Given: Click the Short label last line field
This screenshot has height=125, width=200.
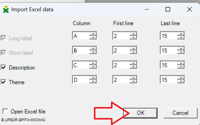Looking at the screenshot, I should coord(169,50).
